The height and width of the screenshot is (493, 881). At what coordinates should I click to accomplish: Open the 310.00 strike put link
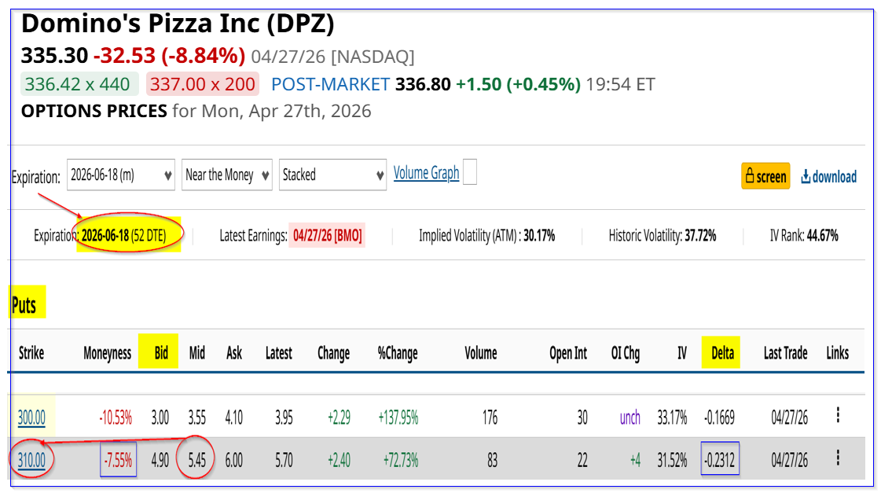pyautogui.click(x=31, y=458)
